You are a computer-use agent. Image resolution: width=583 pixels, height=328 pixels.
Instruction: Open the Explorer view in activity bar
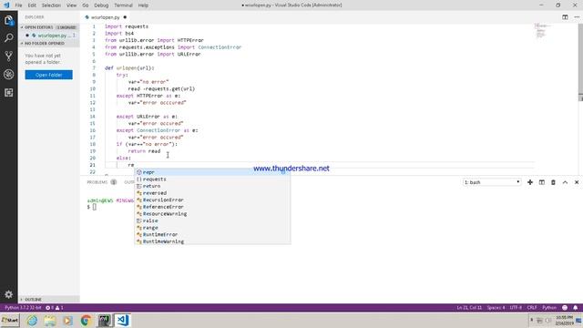click(x=8, y=20)
